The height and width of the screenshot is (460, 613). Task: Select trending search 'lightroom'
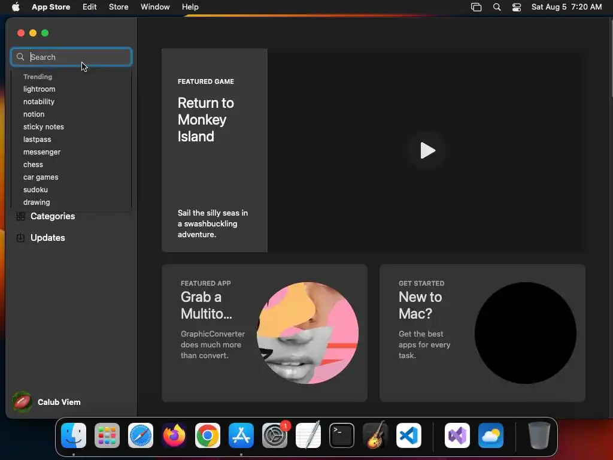39,89
